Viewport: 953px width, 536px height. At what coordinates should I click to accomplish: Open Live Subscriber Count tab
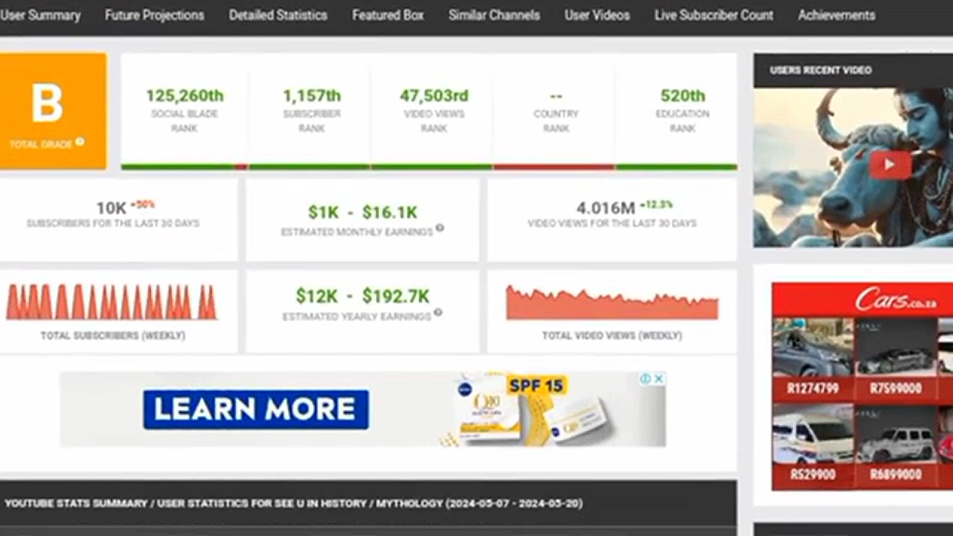pyautogui.click(x=714, y=15)
